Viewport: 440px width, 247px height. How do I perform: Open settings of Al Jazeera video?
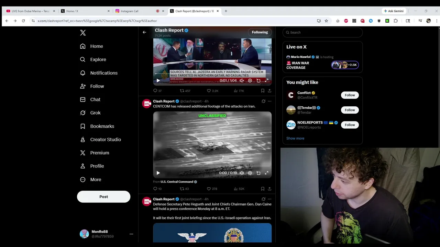[250, 81]
